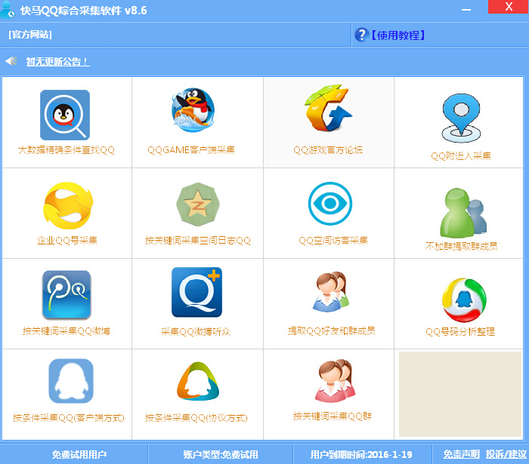Open 按关键词采集空间日志QQ icon
Viewport: 529px width, 464px height.
[x=197, y=204]
